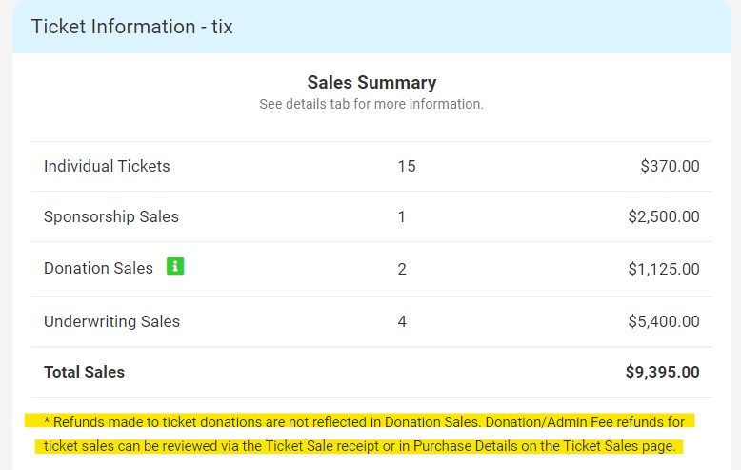Click the Sales Summary heading
Image resolution: width=741 pixels, height=470 pixels.
tap(371, 83)
